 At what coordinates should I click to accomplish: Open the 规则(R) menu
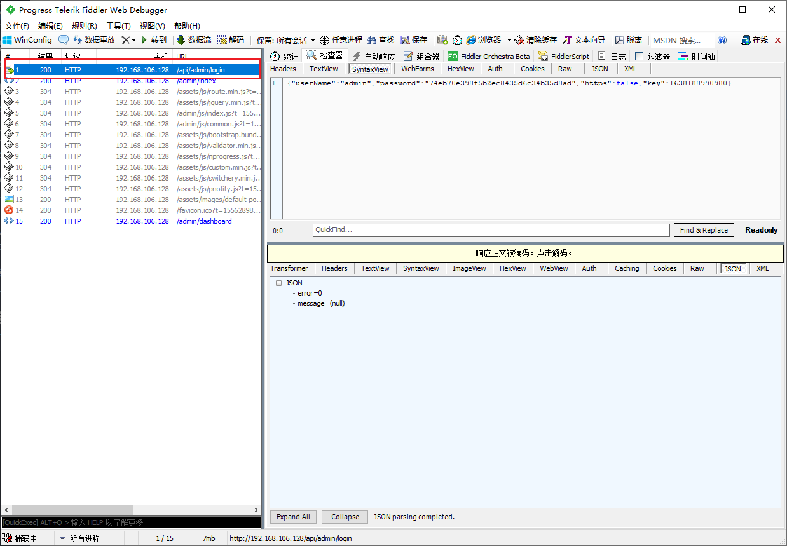85,26
